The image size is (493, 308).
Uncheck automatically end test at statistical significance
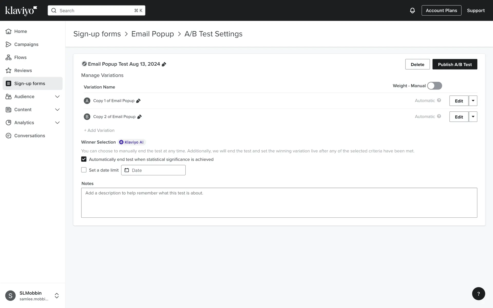click(x=84, y=159)
